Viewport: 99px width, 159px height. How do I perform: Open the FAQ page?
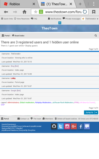pos(34,19)
